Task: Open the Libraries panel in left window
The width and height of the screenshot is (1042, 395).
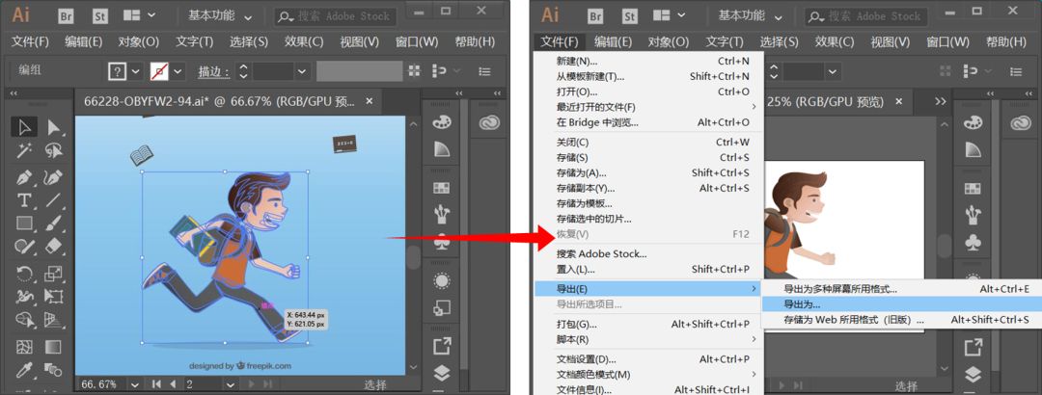Action: click(490, 122)
